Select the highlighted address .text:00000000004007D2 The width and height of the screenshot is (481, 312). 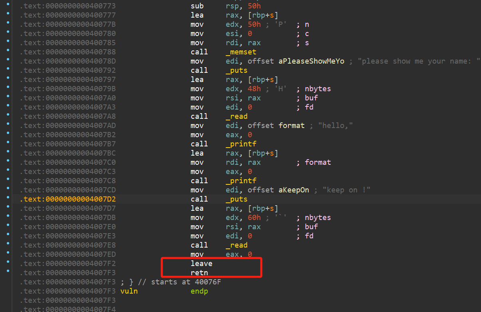click(68, 199)
